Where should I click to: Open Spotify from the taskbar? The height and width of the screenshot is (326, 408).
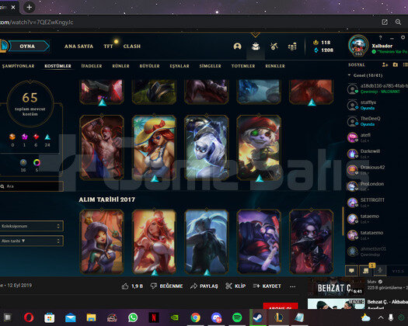pyautogui.click(x=237, y=317)
